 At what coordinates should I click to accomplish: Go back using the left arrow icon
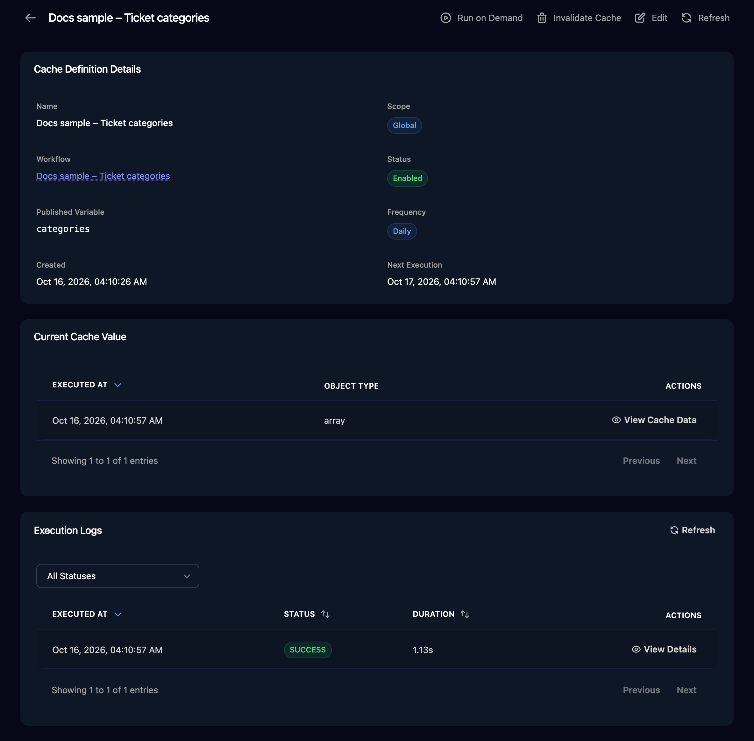pos(30,18)
